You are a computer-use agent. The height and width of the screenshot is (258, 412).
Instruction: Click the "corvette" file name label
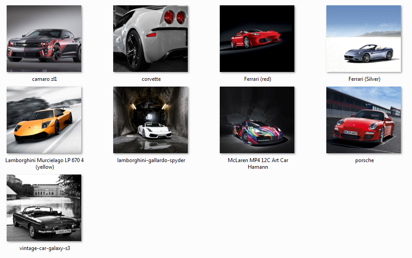(x=151, y=79)
